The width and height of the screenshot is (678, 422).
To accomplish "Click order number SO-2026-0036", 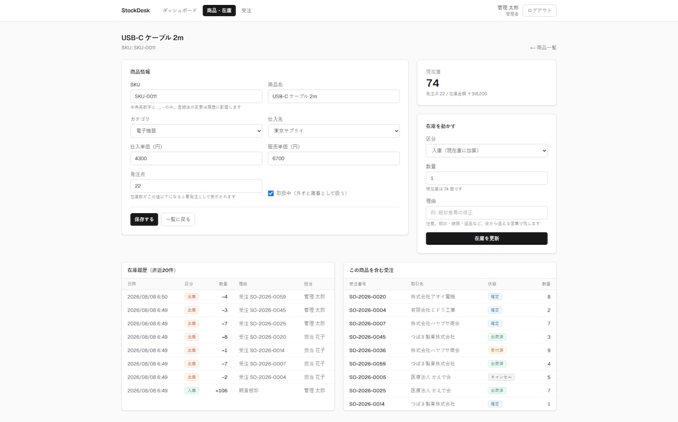I will click(367, 350).
